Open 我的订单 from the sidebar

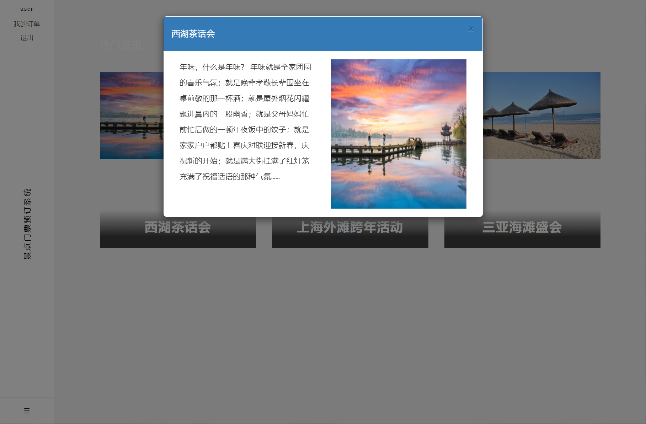[26, 23]
